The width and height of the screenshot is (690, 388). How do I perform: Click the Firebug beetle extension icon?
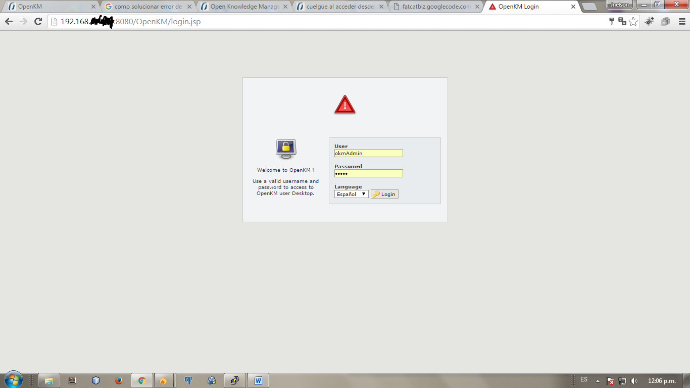point(650,21)
